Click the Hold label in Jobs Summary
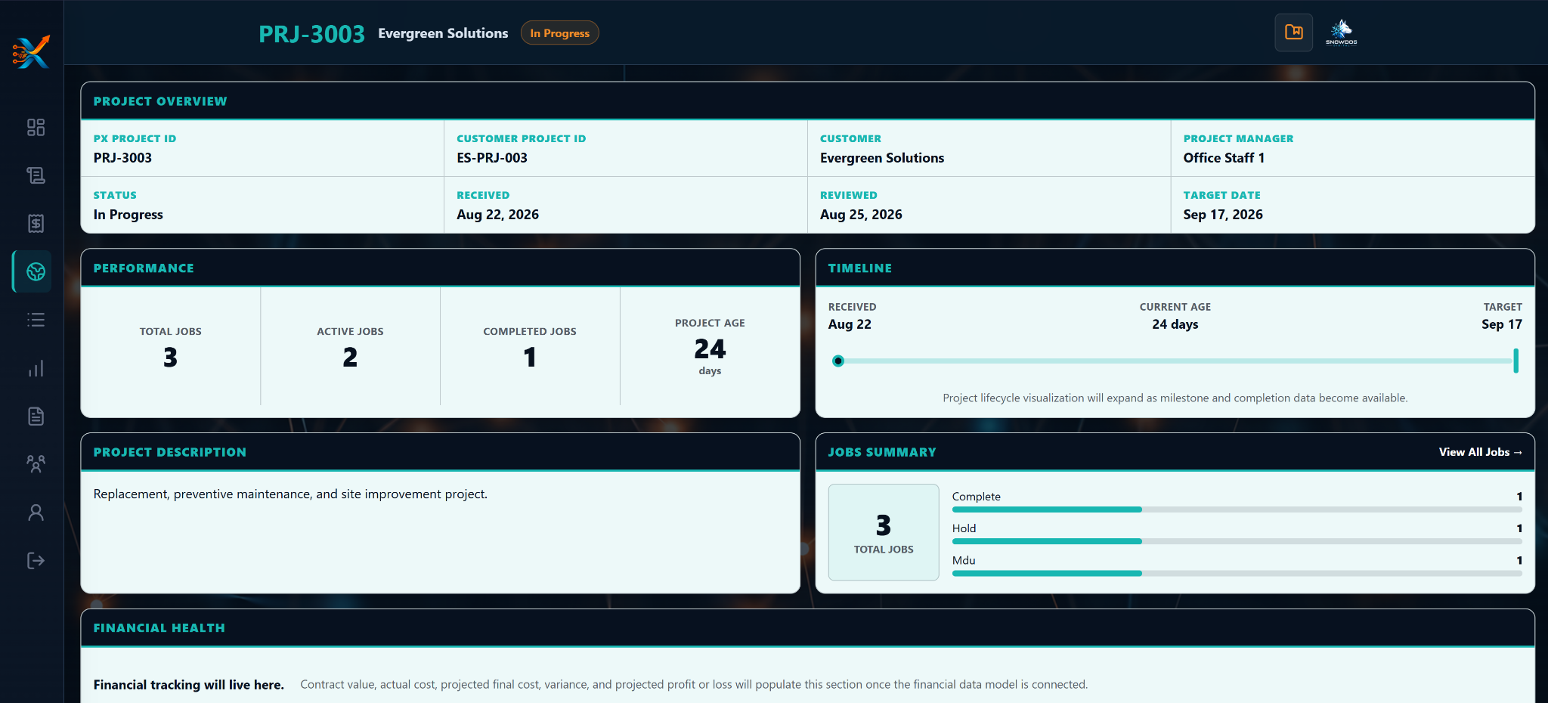Screen dimensions: 1548x703 (x=964, y=528)
